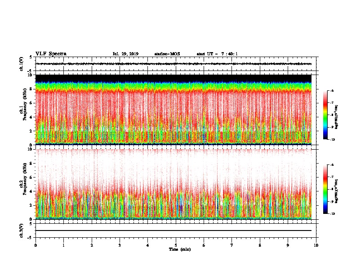Click the ch.2 colorbar log(PSD) unit label
356x275 pixels.
click(x=337, y=191)
